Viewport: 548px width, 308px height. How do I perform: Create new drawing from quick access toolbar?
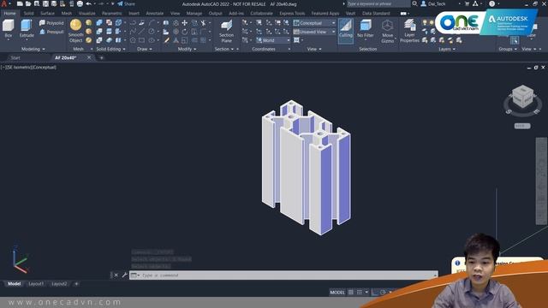click(x=20, y=3)
